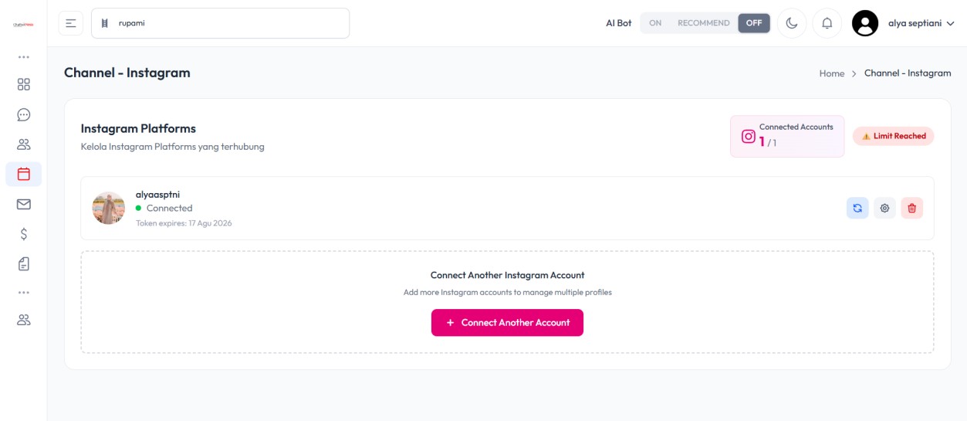Click the alyaasptni account name
The width and height of the screenshot is (967, 421).
[x=157, y=195]
